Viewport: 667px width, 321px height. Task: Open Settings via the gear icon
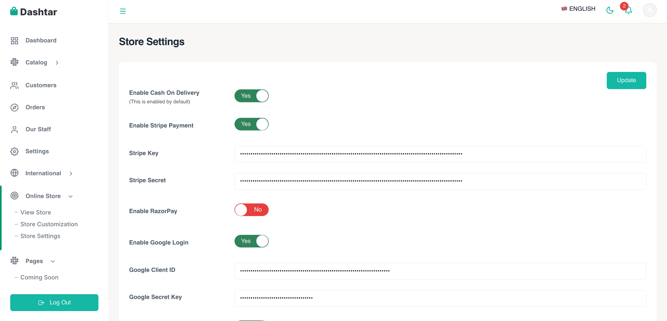[14, 151]
